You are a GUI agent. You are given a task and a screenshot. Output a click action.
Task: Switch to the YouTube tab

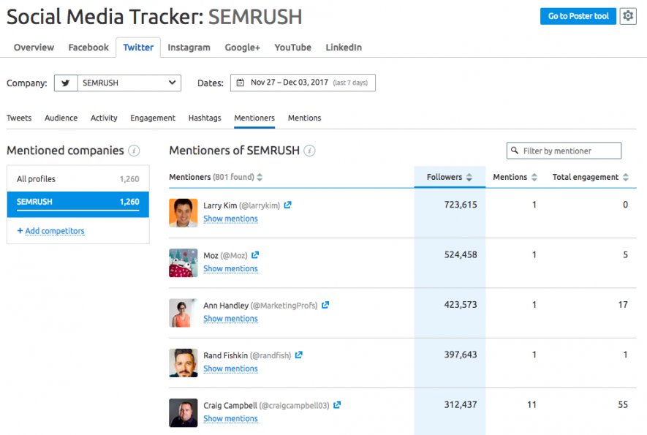click(x=293, y=48)
